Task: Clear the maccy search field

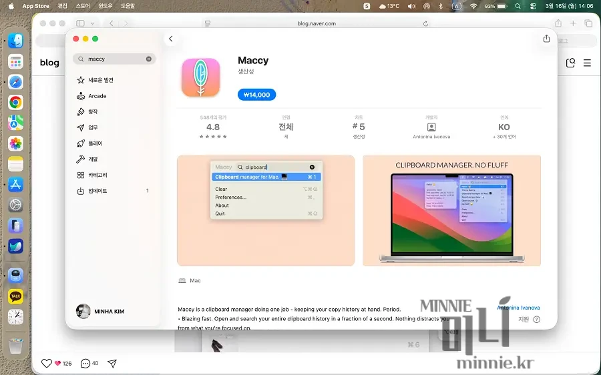Action: point(149,59)
